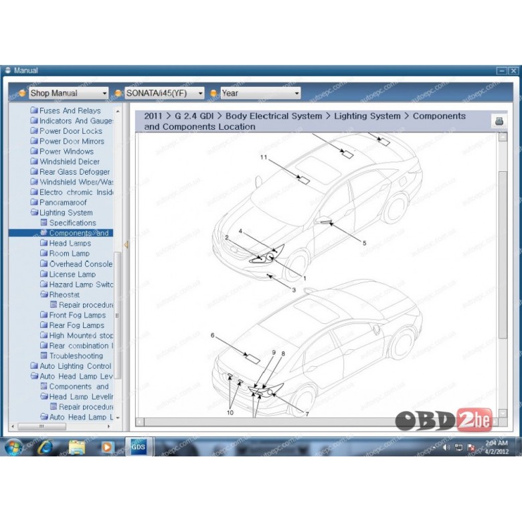Image resolution: width=522 pixels, height=522 pixels.
Task: Collapse the Lighting System folder
Action: coord(62,212)
